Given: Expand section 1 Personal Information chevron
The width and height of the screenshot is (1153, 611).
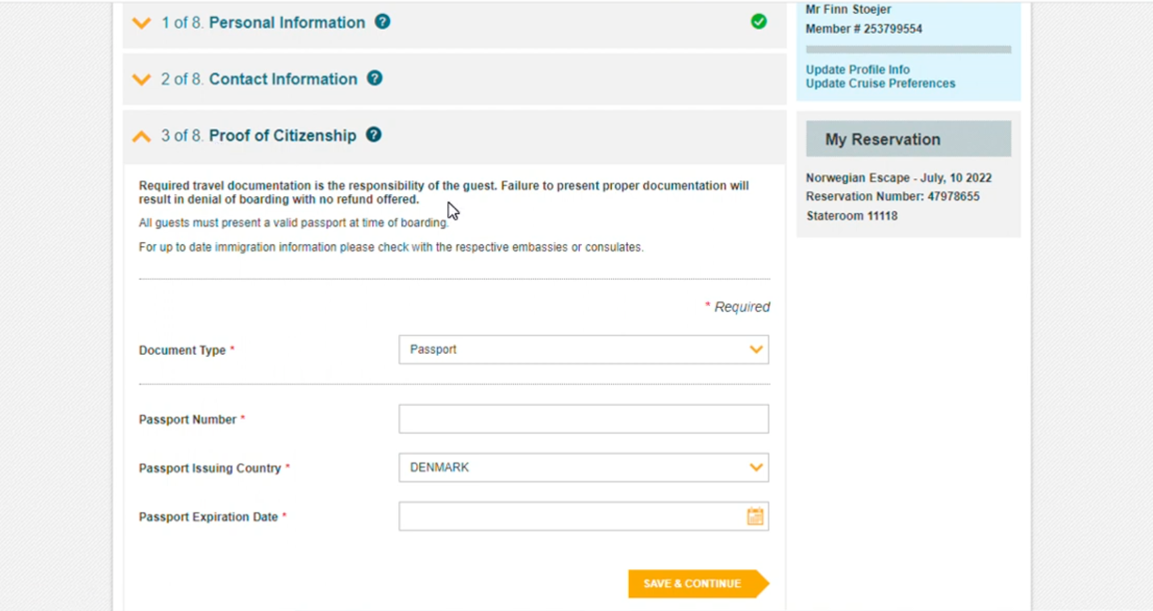Looking at the screenshot, I should point(141,23).
